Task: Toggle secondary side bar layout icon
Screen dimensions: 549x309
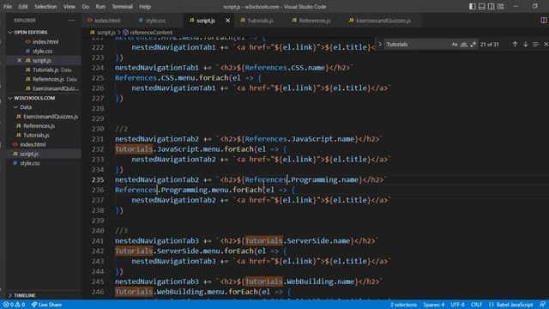Action: (492, 6)
